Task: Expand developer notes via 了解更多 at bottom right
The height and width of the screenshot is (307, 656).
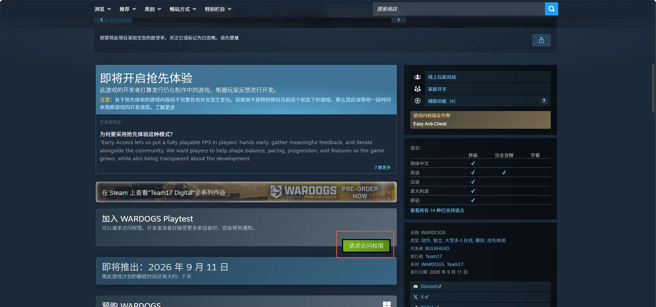Action: click(x=382, y=168)
